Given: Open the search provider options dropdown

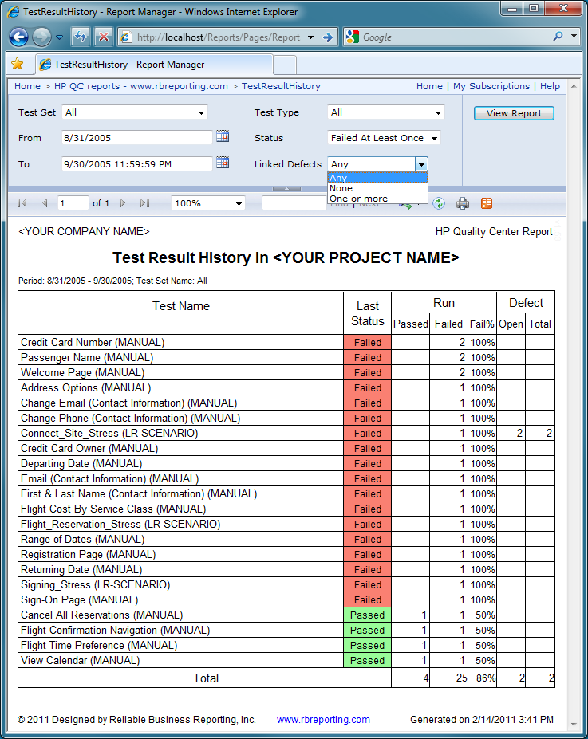Looking at the screenshot, I should point(574,37).
